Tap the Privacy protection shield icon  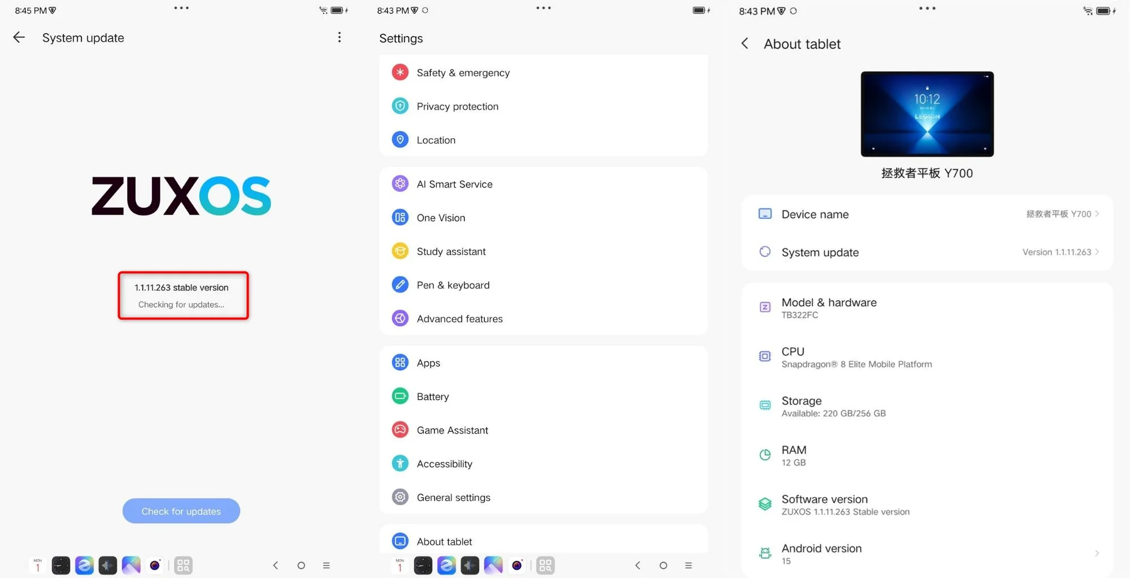400,106
